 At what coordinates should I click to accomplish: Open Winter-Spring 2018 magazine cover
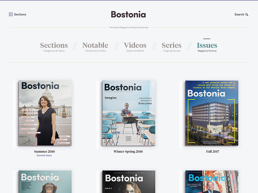point(129,113)
